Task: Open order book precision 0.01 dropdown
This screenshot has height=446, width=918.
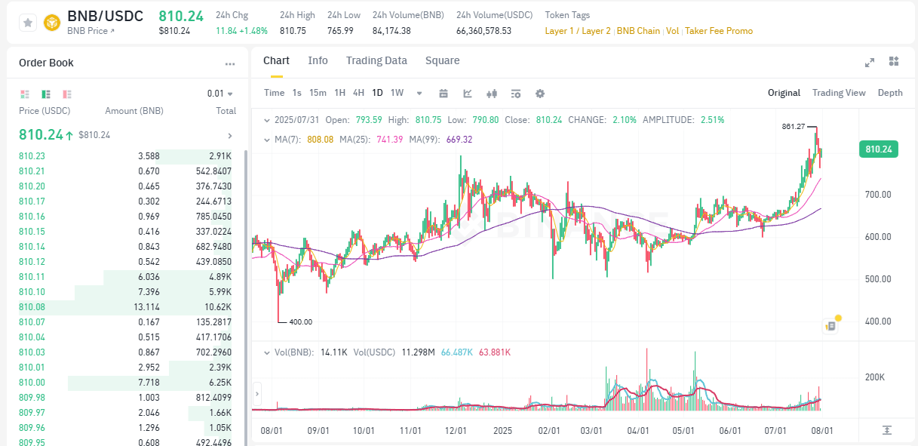Action: click(220, 94)
